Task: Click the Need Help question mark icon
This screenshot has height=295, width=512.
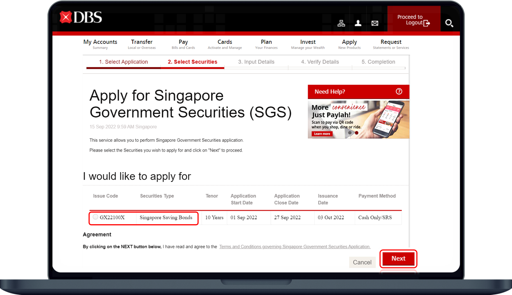Action: [x=399, y=91]
